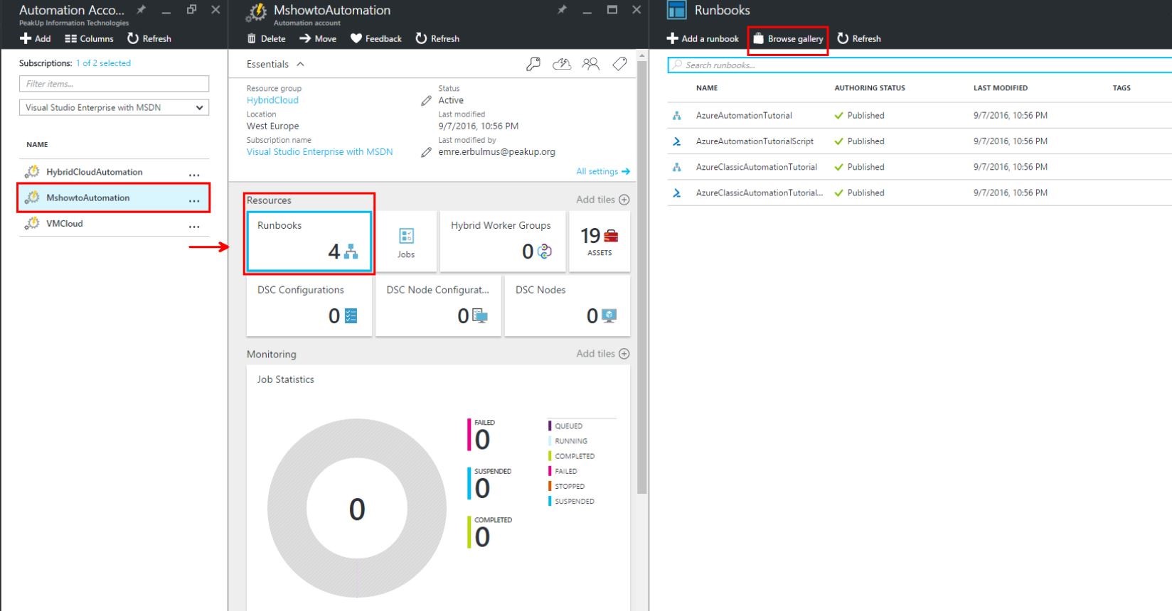Open the HybridCloud resource group link

(x=272, y=100)
